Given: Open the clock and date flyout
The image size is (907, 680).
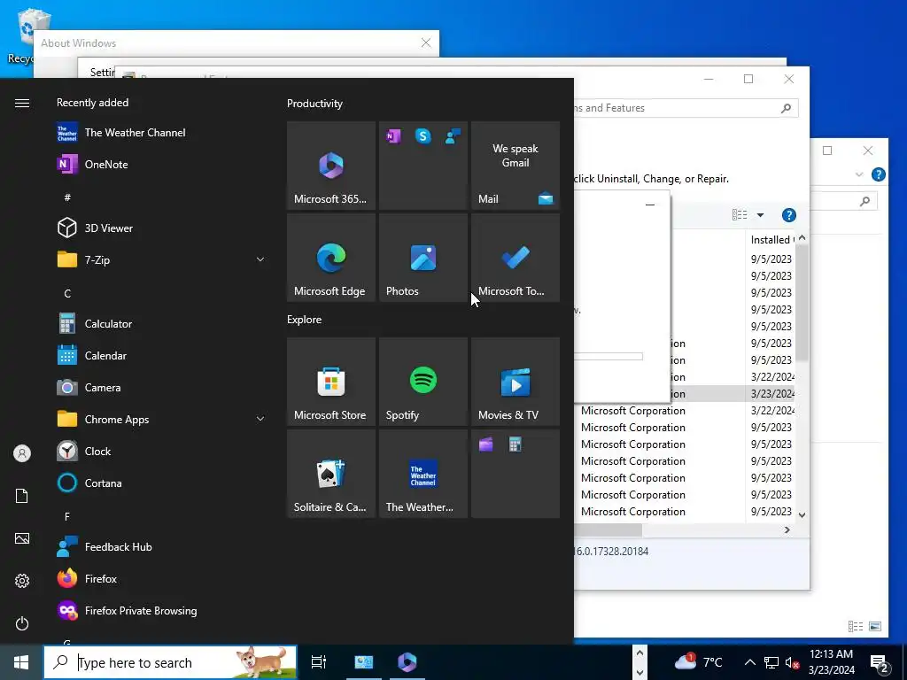Looking at the screenshot, I should (831, 662).
